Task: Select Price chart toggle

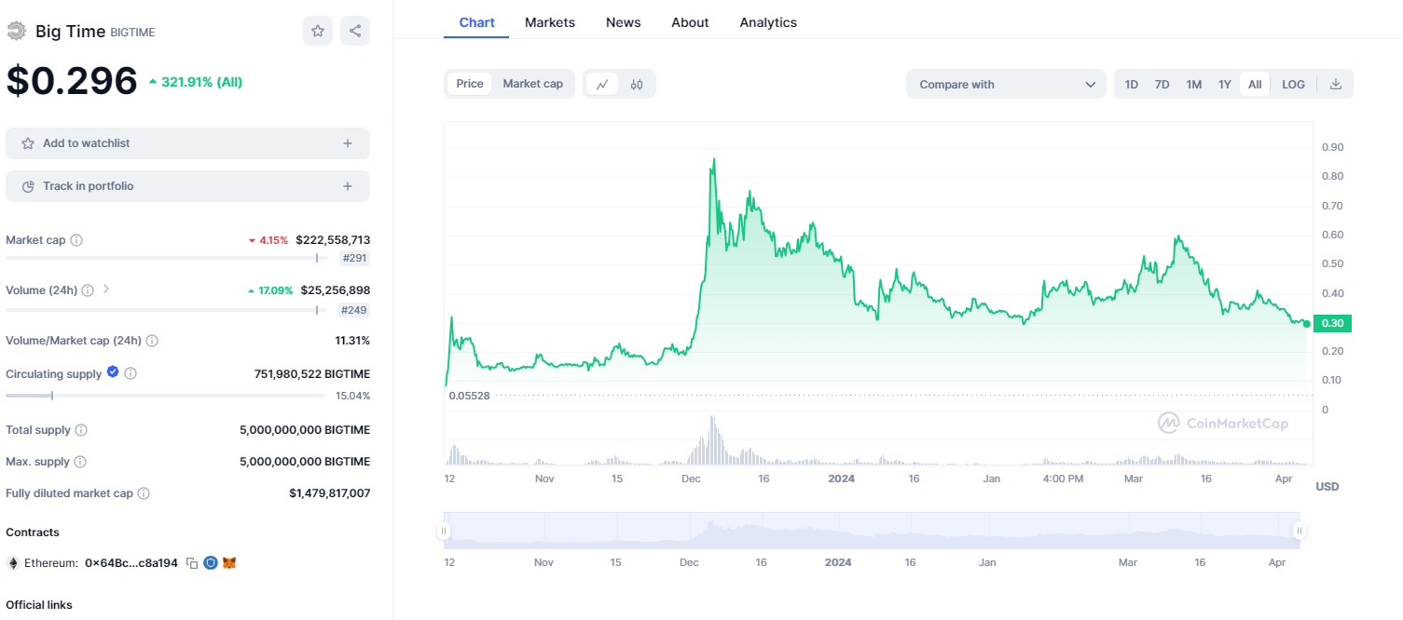Action: click(x=470, y=84)
